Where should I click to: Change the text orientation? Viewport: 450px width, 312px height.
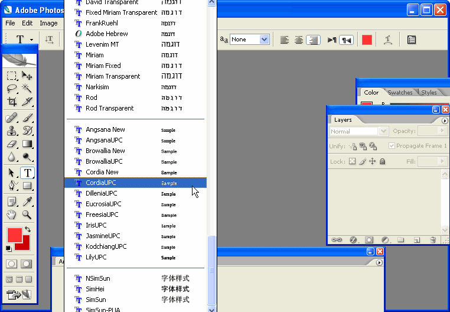[50, 40]
